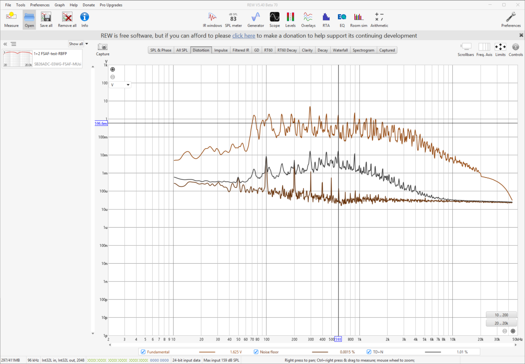
Task: Open the File menu
Action: (8, 5)
